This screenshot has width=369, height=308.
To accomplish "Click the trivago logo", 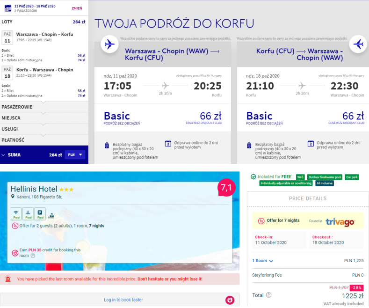I will click(x=340, y=221).
